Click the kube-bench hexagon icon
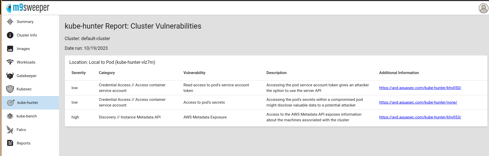 (10, 116)
